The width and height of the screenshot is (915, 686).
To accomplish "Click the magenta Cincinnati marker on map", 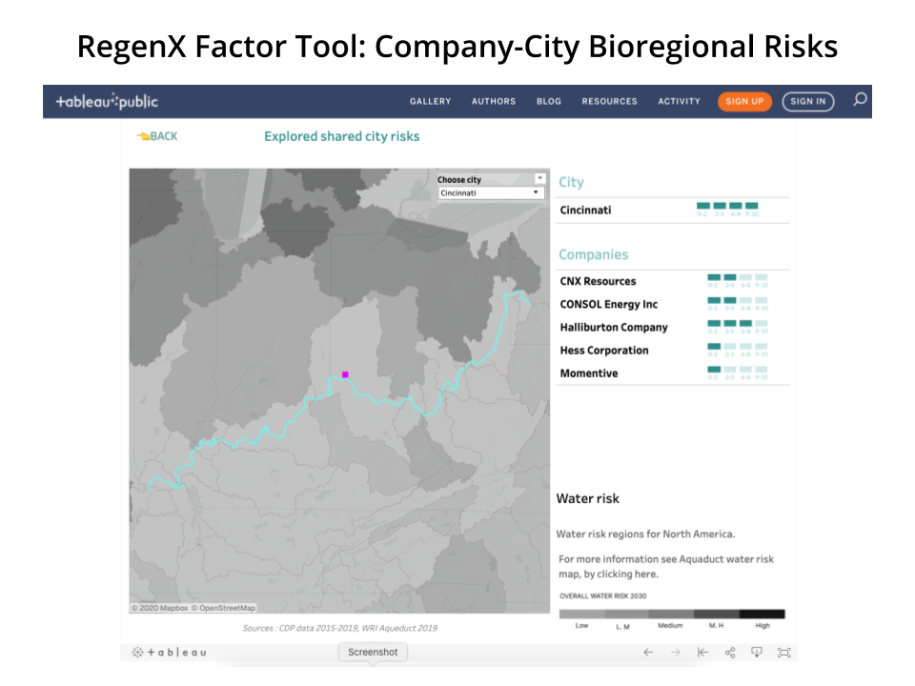I will 345,374.
